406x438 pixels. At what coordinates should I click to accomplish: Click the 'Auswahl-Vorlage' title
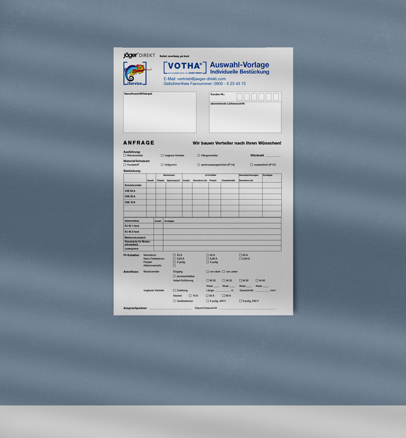point(240,65)
